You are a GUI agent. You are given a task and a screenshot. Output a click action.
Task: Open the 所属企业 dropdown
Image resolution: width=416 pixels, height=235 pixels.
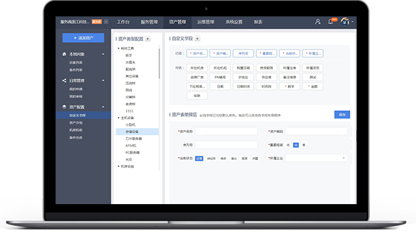pos(316,158)
